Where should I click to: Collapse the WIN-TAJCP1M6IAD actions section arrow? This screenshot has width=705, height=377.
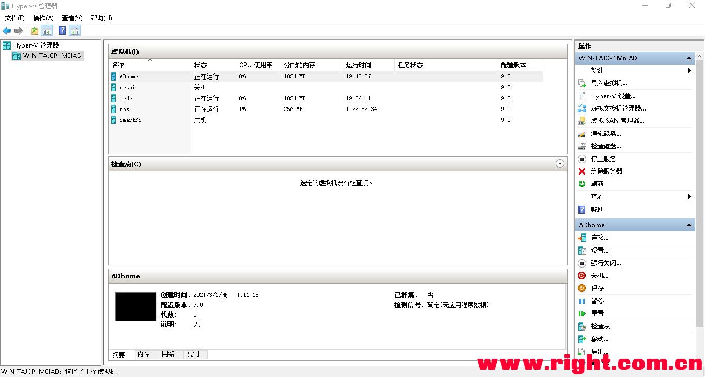(x=689, y=58)
